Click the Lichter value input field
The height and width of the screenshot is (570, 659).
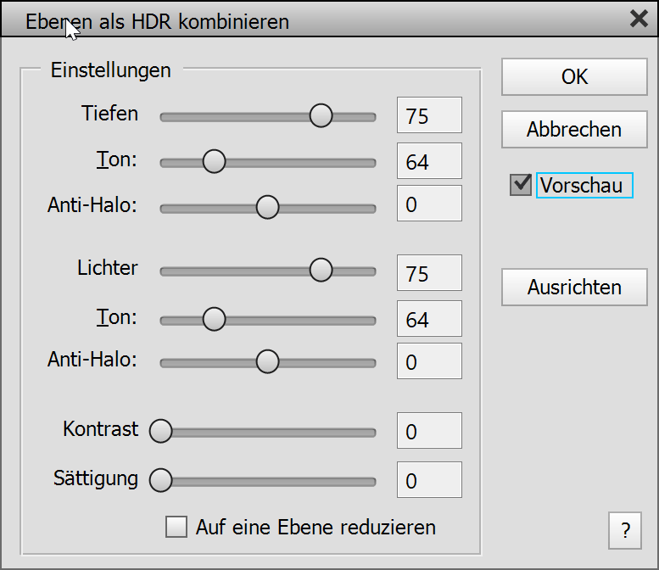[x=429, y=273]
